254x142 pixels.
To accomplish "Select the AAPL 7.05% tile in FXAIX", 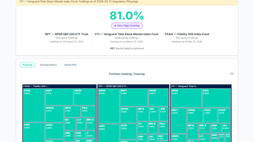I will coord(34,132).
